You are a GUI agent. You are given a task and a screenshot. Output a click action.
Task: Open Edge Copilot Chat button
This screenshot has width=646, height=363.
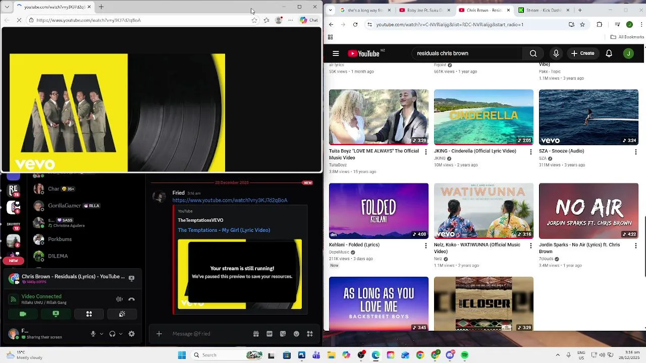tap(309, 20)
